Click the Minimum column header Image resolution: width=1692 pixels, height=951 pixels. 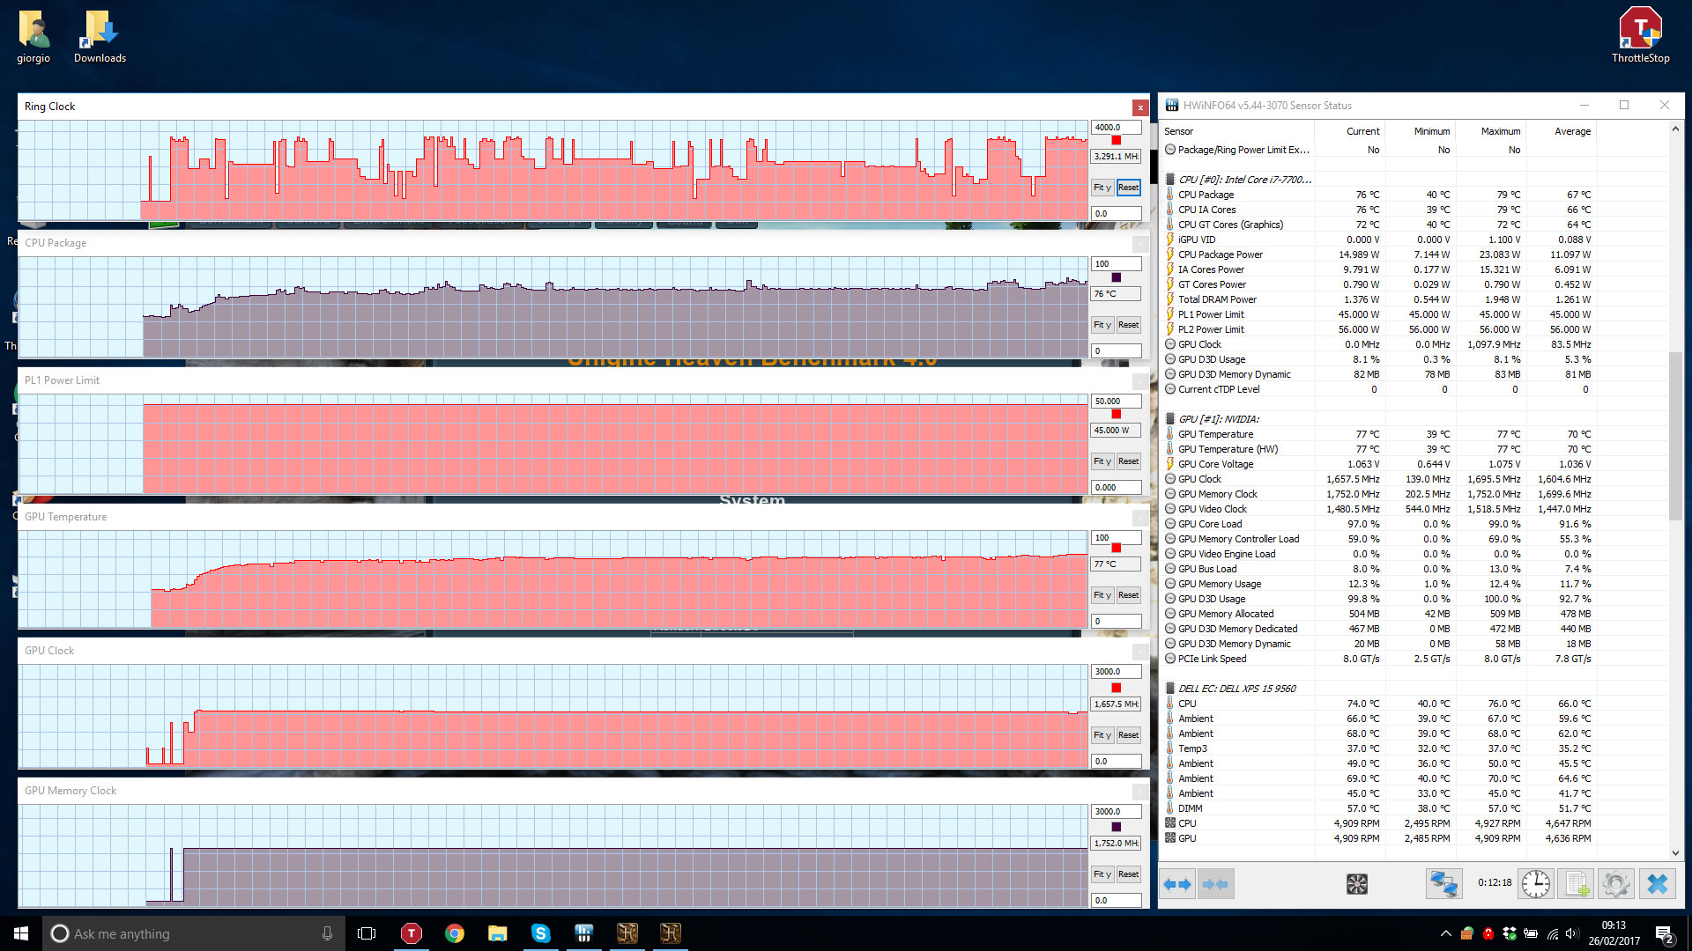pyautogui.click(x=1419, y=131)
